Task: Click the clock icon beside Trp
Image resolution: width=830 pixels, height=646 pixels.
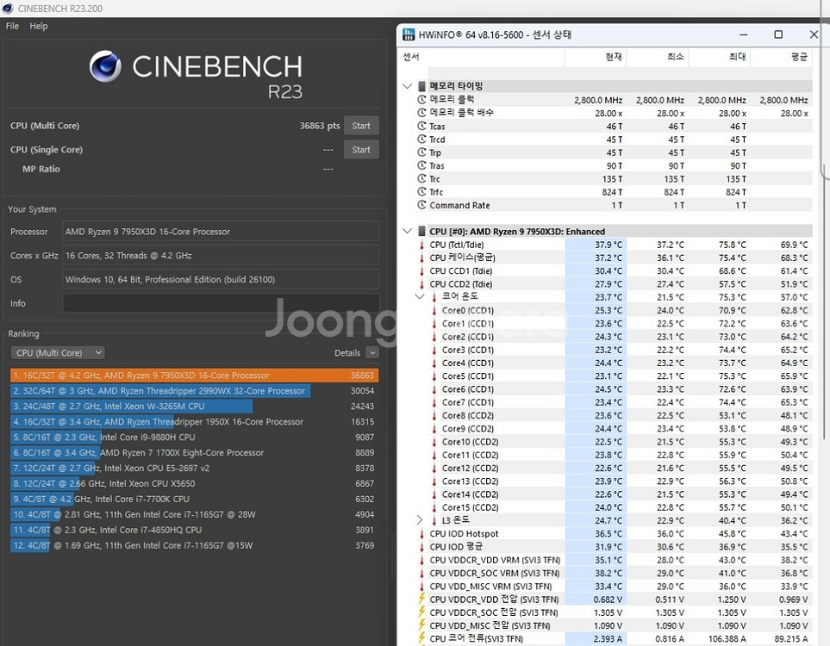Action: point(421,152)
